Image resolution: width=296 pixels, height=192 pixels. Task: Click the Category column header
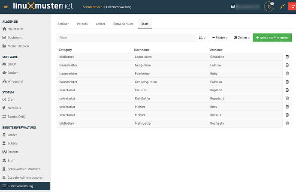pyautogui.click(x=65, y=50)
